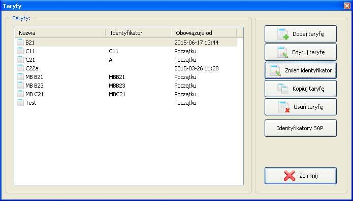Click the C21 row file icon
The height and width of the screenshot is (201, 353).
pos(20,60)
